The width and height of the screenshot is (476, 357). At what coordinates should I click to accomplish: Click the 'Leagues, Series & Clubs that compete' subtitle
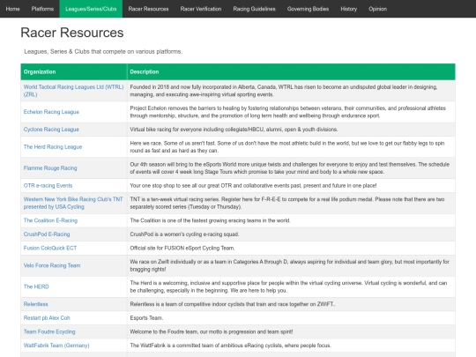103,52
